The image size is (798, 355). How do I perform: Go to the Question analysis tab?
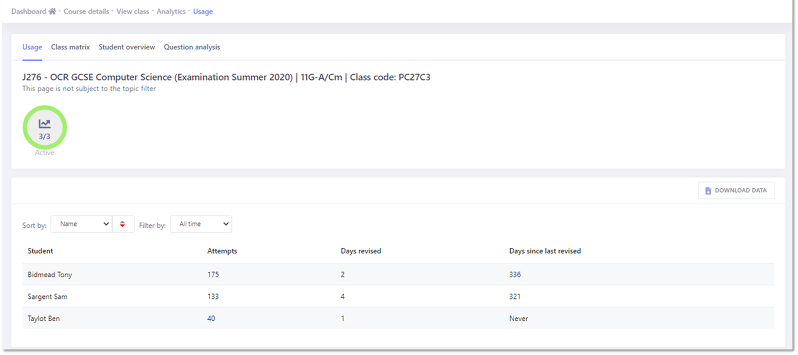click(192, 47)
